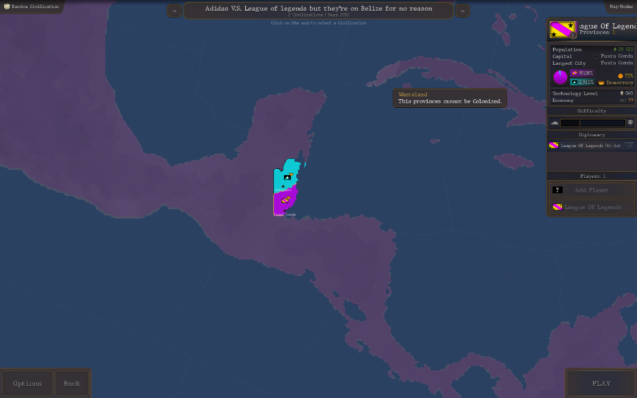Click the Difficulty section header
This screenshot has width=637, height=398.
pos(591,111)
